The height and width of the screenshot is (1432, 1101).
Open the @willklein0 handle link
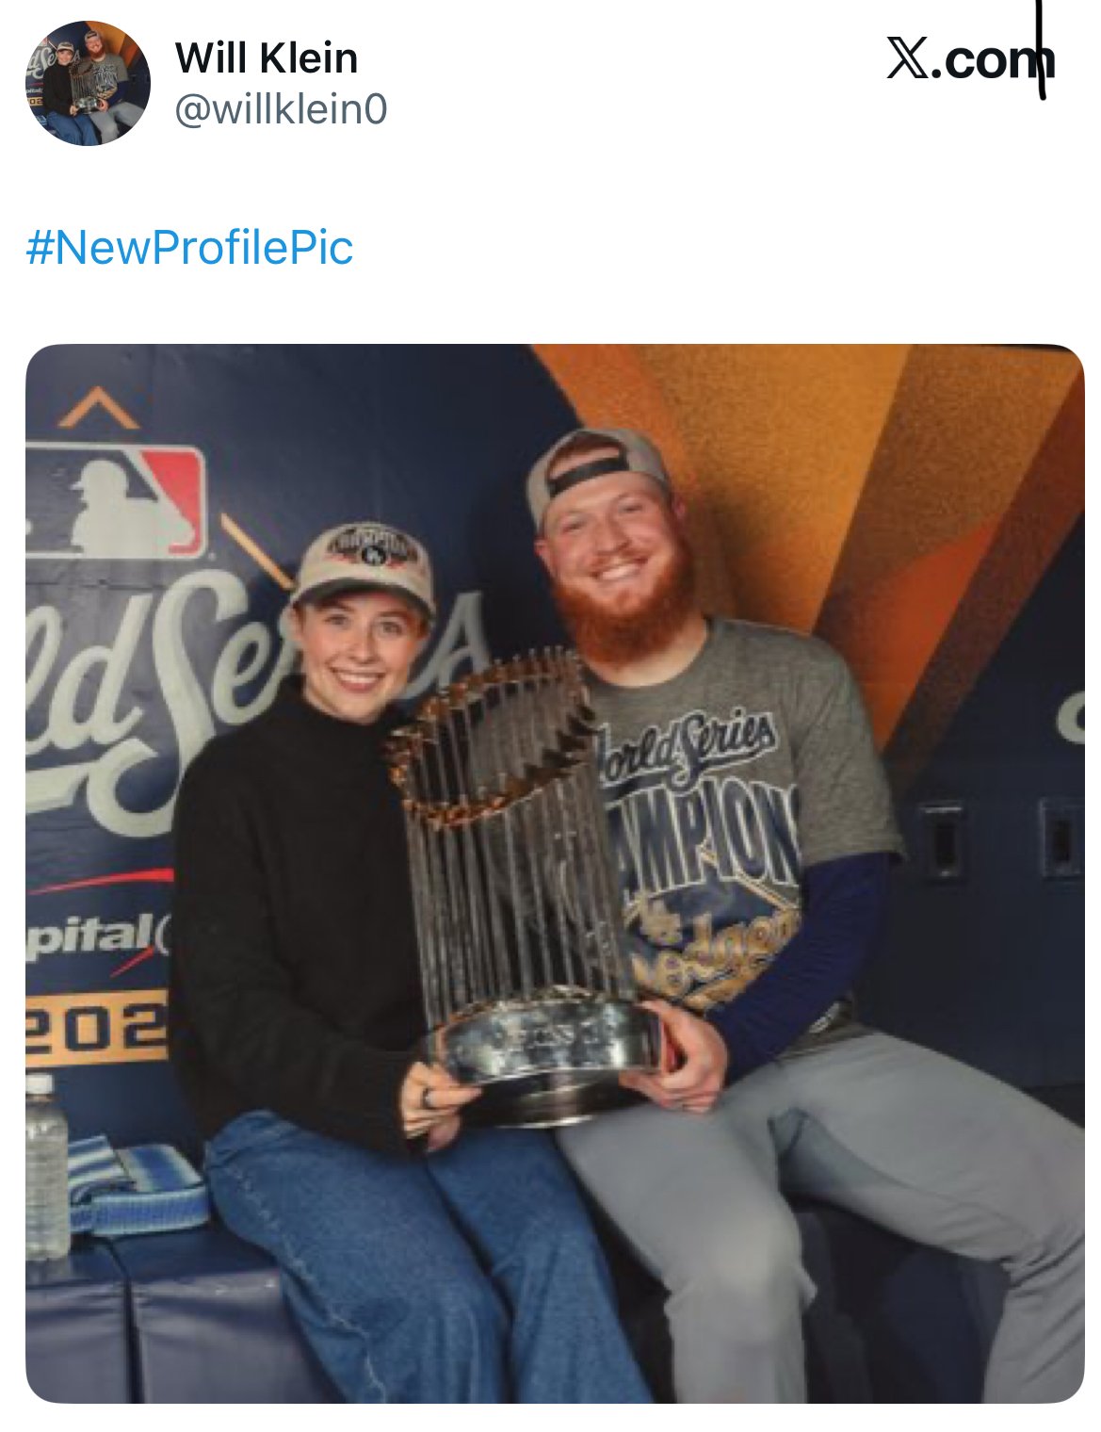click(281, 110)
